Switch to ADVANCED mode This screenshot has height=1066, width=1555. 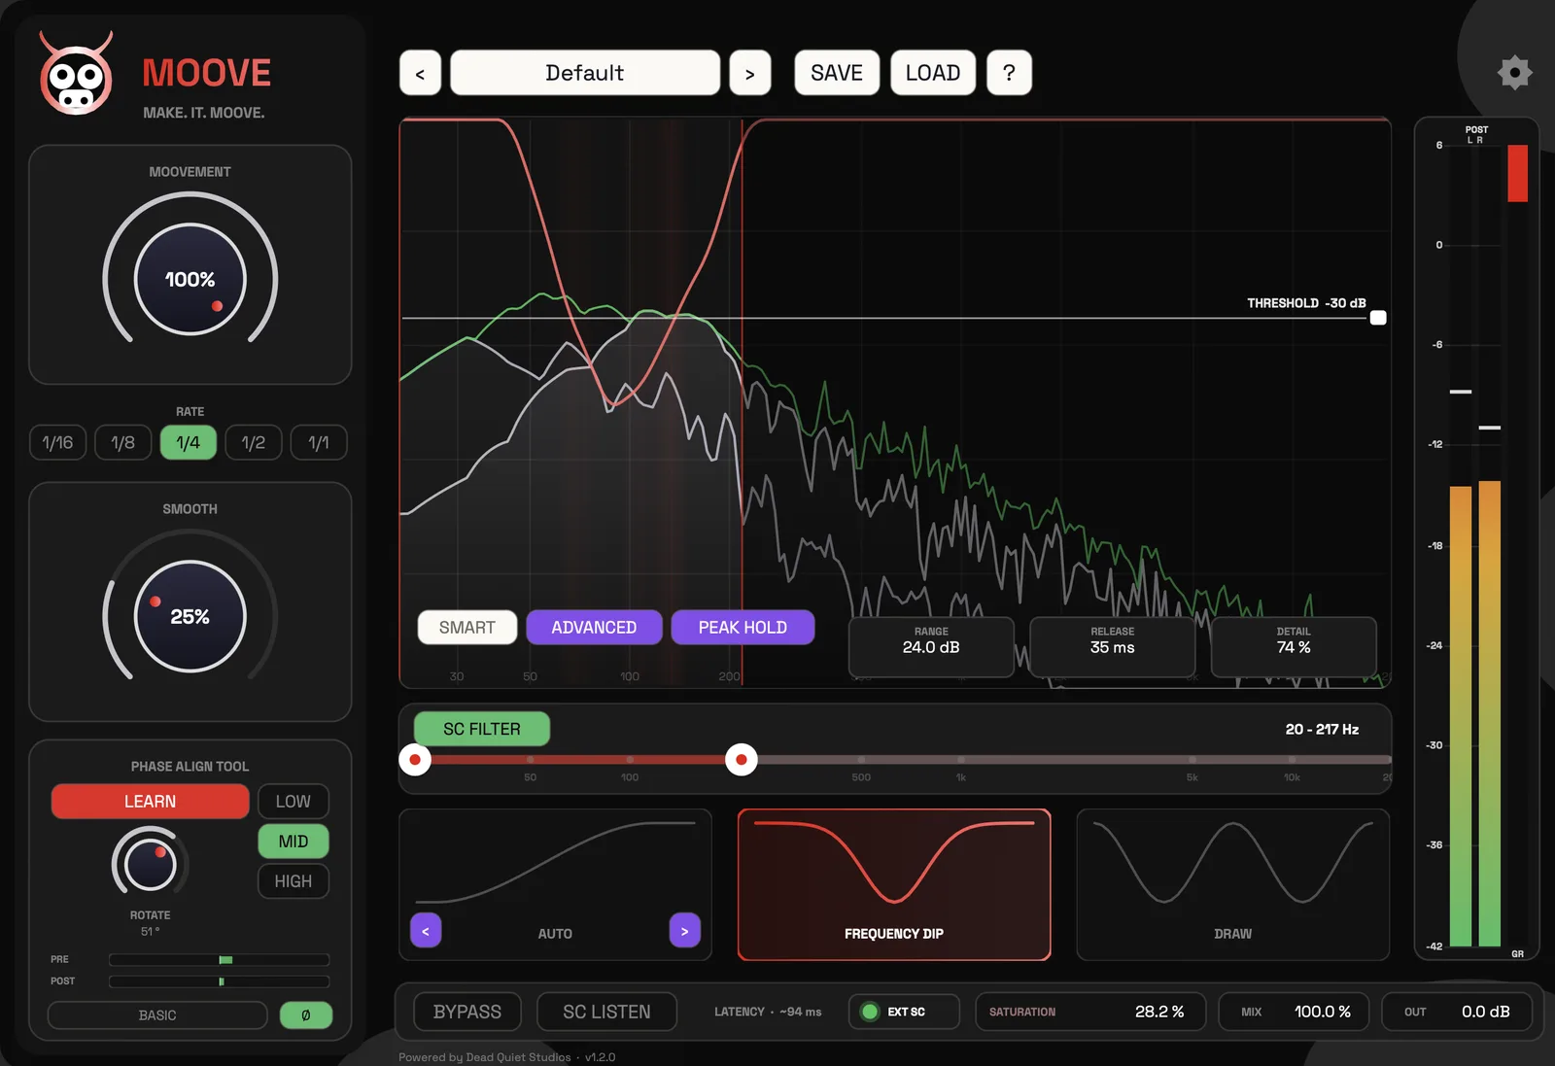(594, 628)
